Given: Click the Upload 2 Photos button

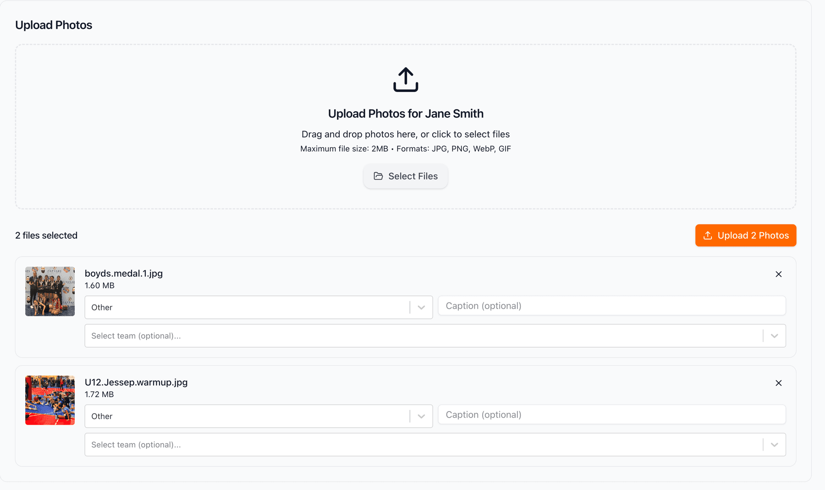Looking at the screenshot, I should pyautogui.click(x=746, y=235).
